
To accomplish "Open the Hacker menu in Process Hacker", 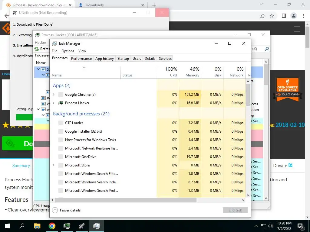I will point(40,42).
